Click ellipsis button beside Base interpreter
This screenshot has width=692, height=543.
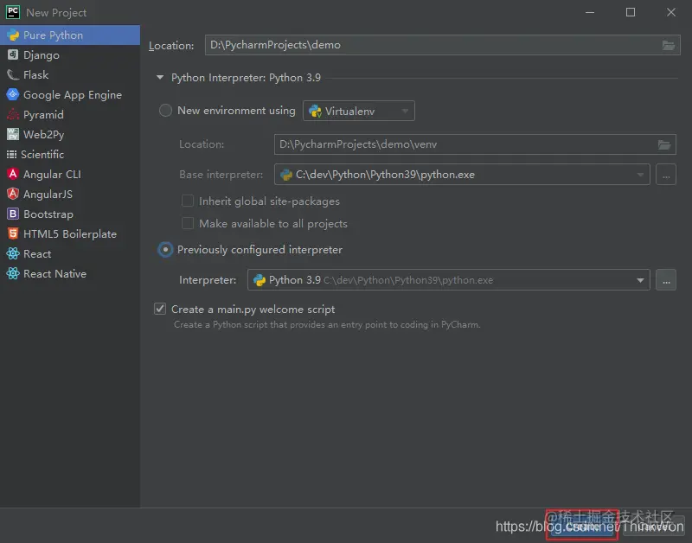(x=666, y=175)
